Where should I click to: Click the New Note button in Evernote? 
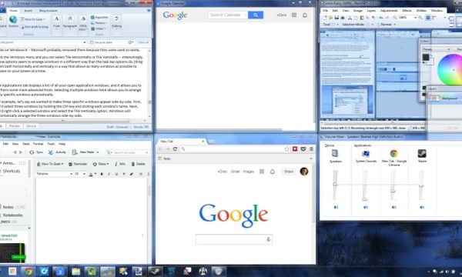(x=83, y=152)
